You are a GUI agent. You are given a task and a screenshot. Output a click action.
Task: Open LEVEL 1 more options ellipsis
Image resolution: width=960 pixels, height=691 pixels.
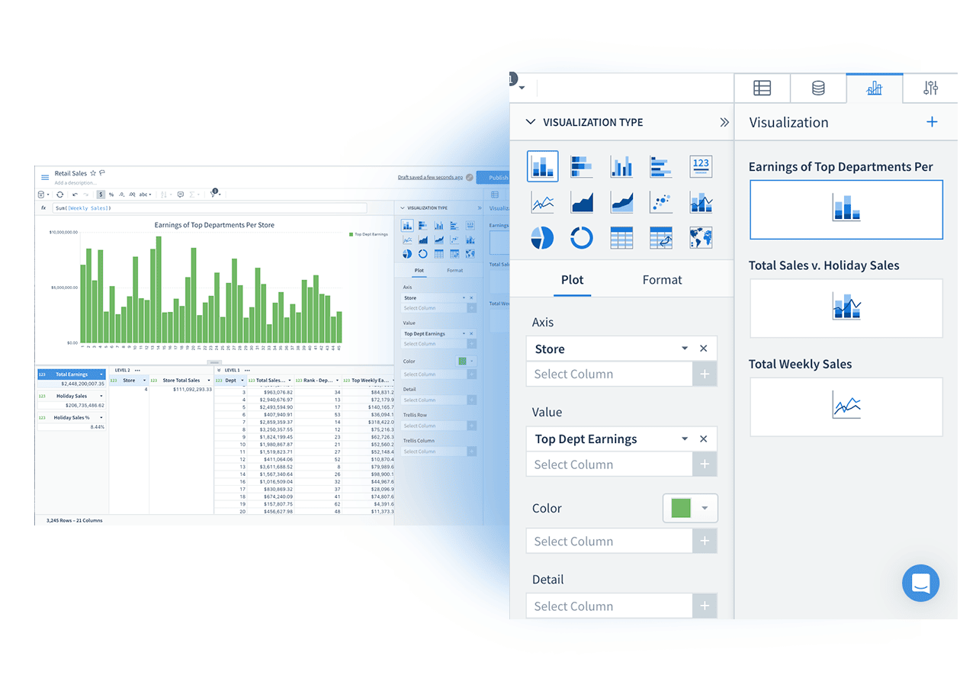click(247, 370)
